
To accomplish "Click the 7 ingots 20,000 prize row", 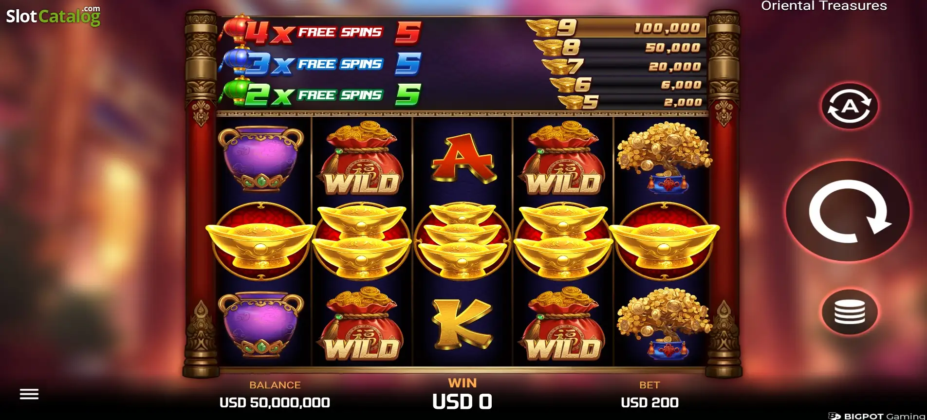I will (623, 66).
